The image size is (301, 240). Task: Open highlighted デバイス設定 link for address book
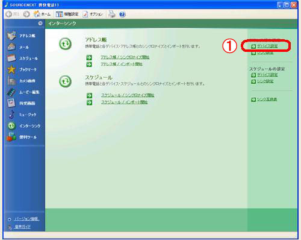(x=267, y=46)
